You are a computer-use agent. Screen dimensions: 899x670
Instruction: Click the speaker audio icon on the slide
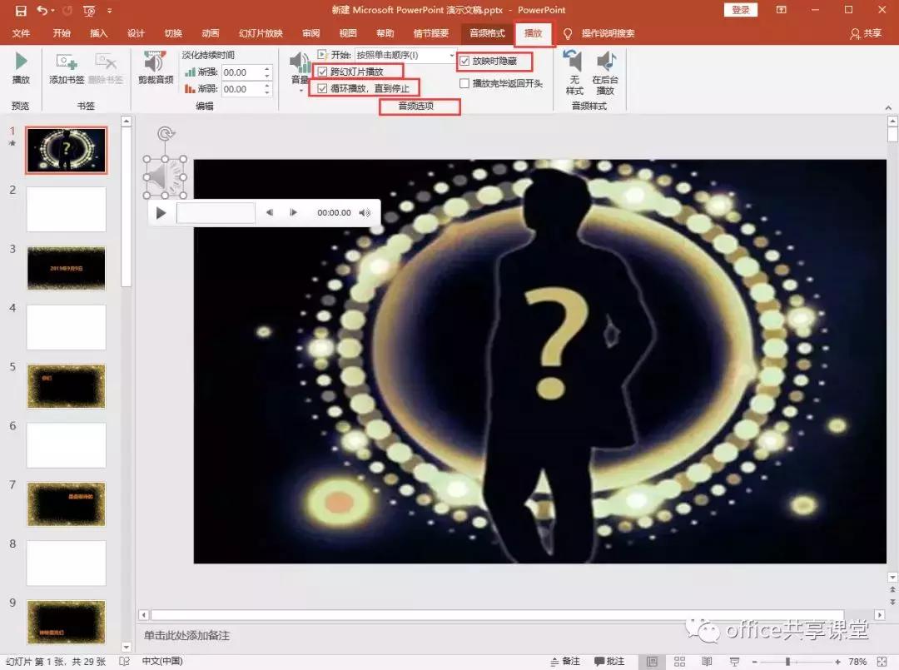(165, 177)
